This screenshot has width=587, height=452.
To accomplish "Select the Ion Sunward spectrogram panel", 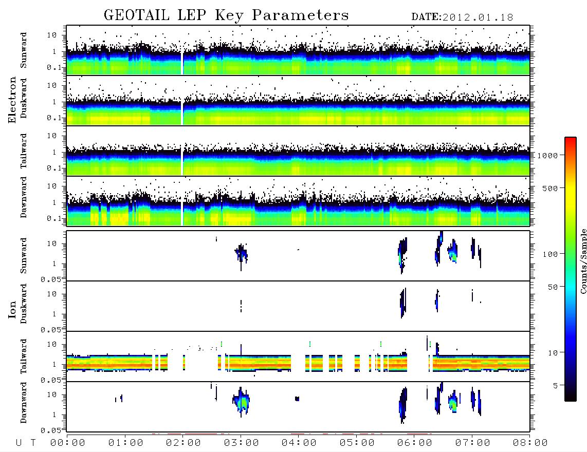I will click(298, 256).
